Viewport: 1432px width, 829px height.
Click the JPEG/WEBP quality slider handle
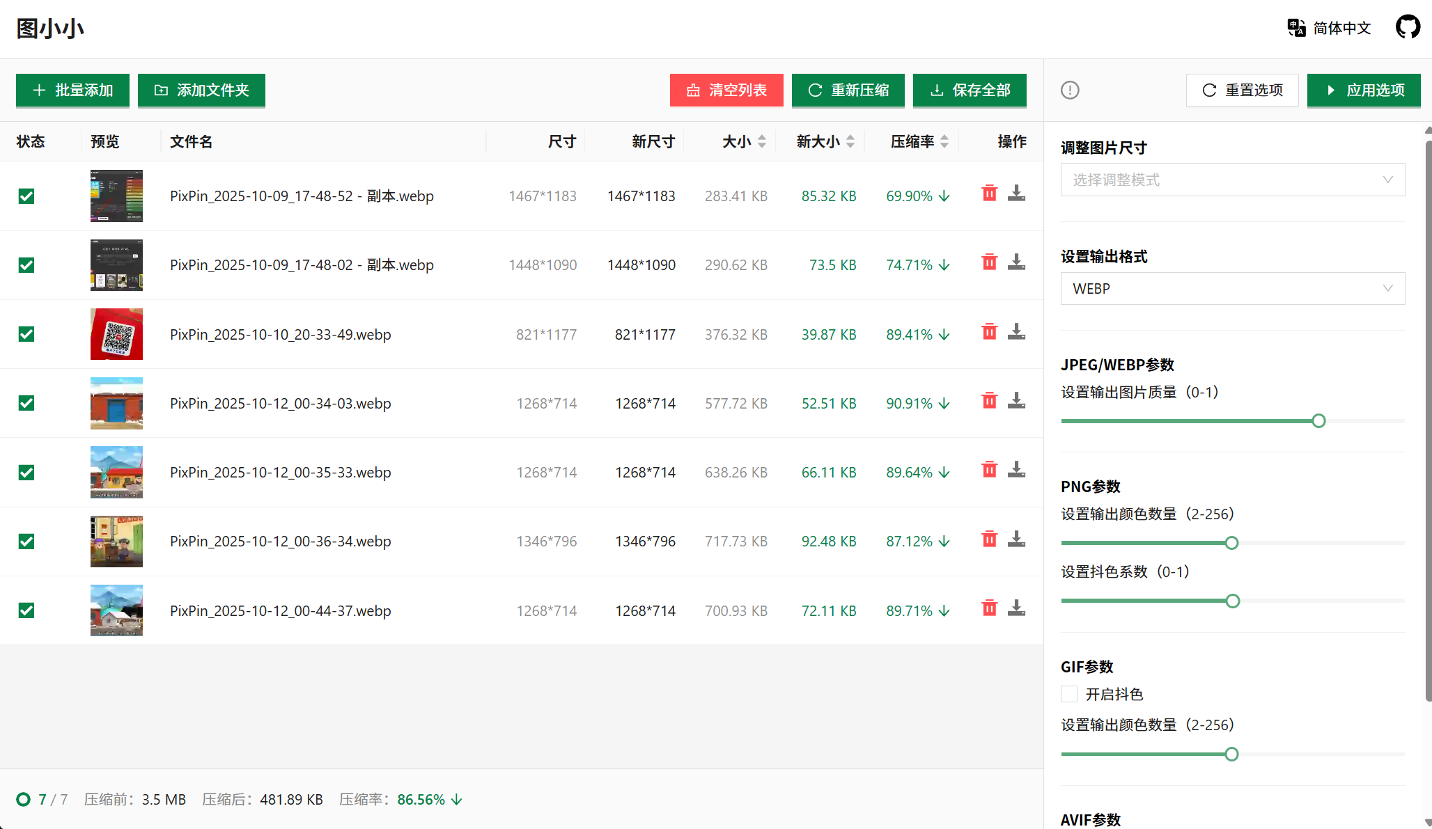pos(1318,421)
